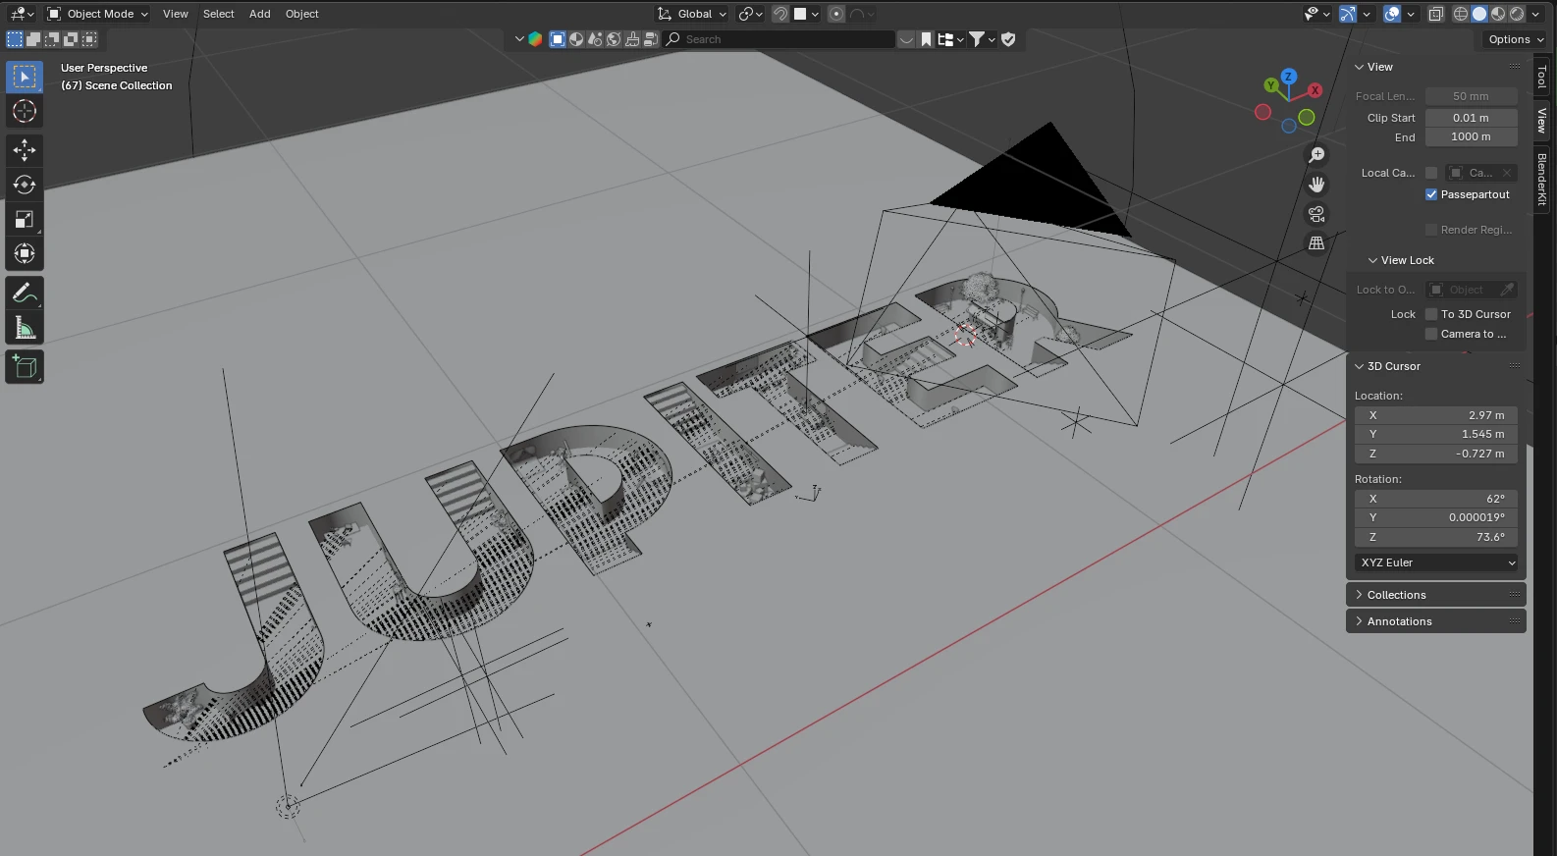Activate the Rotate tool
Screen dimensions: 1557x856
pos(25,185)
